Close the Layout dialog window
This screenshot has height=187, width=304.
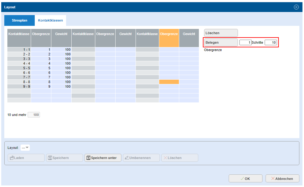coord(296,7)
